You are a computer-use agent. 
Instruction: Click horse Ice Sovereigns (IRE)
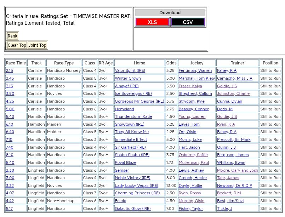pos(133,94)
